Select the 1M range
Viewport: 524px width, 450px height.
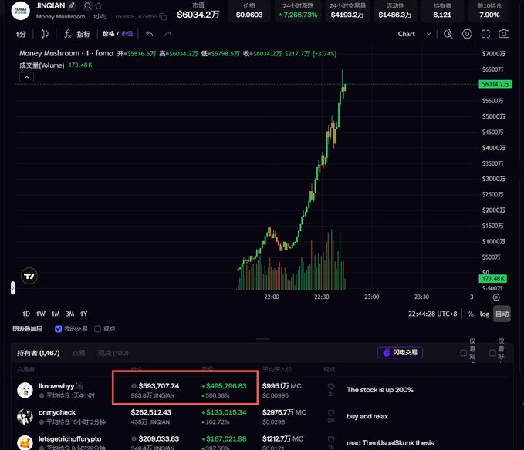click(56, 314)
